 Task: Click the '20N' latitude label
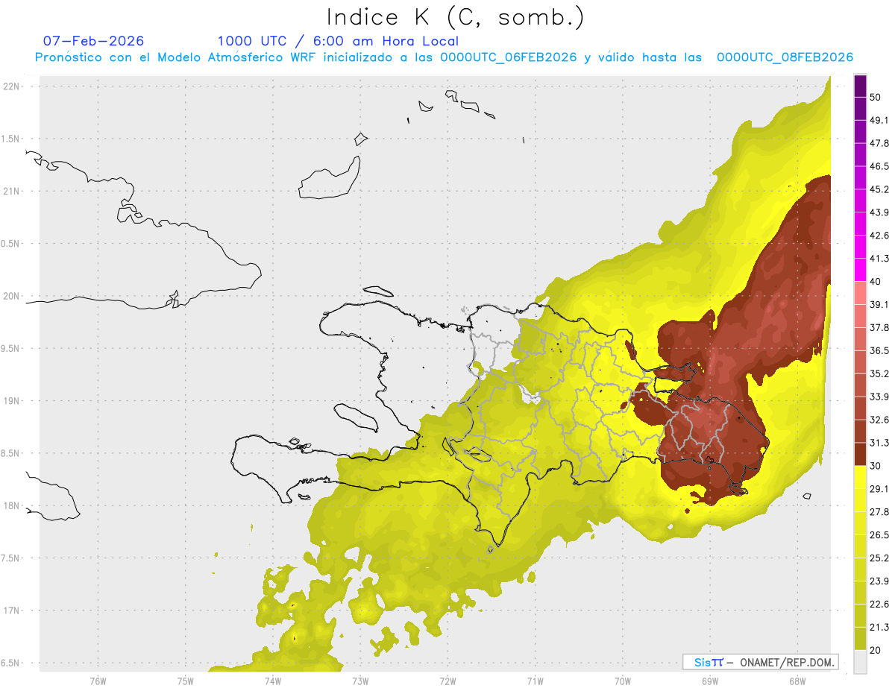tap(13, 296)
